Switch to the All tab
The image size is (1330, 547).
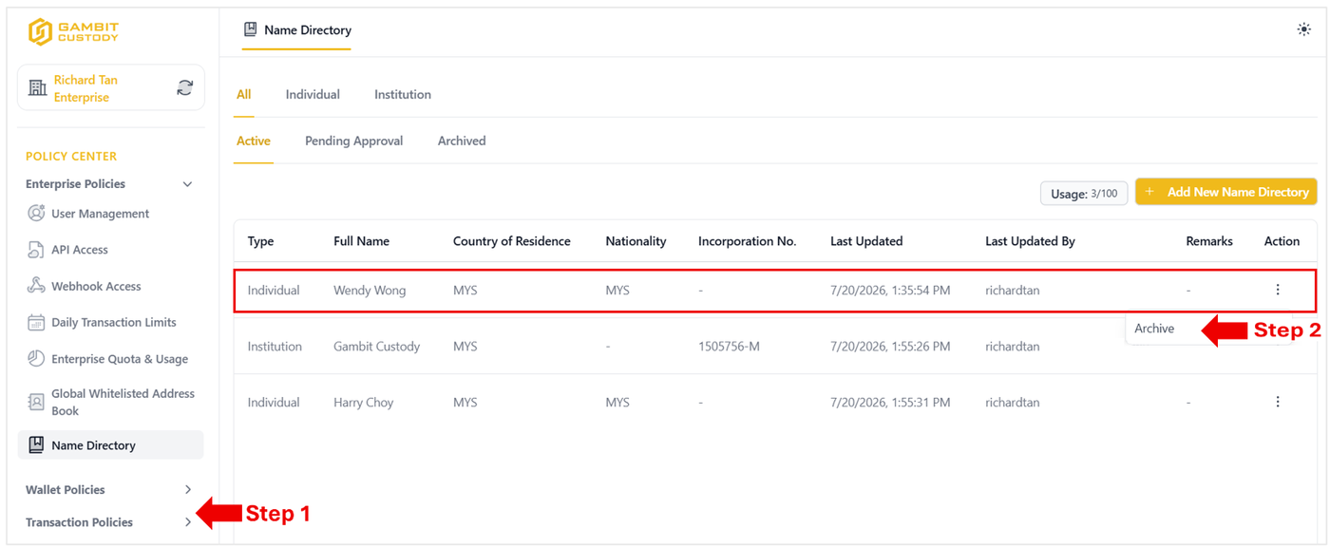pyautogui.click(x=244, y=94)
